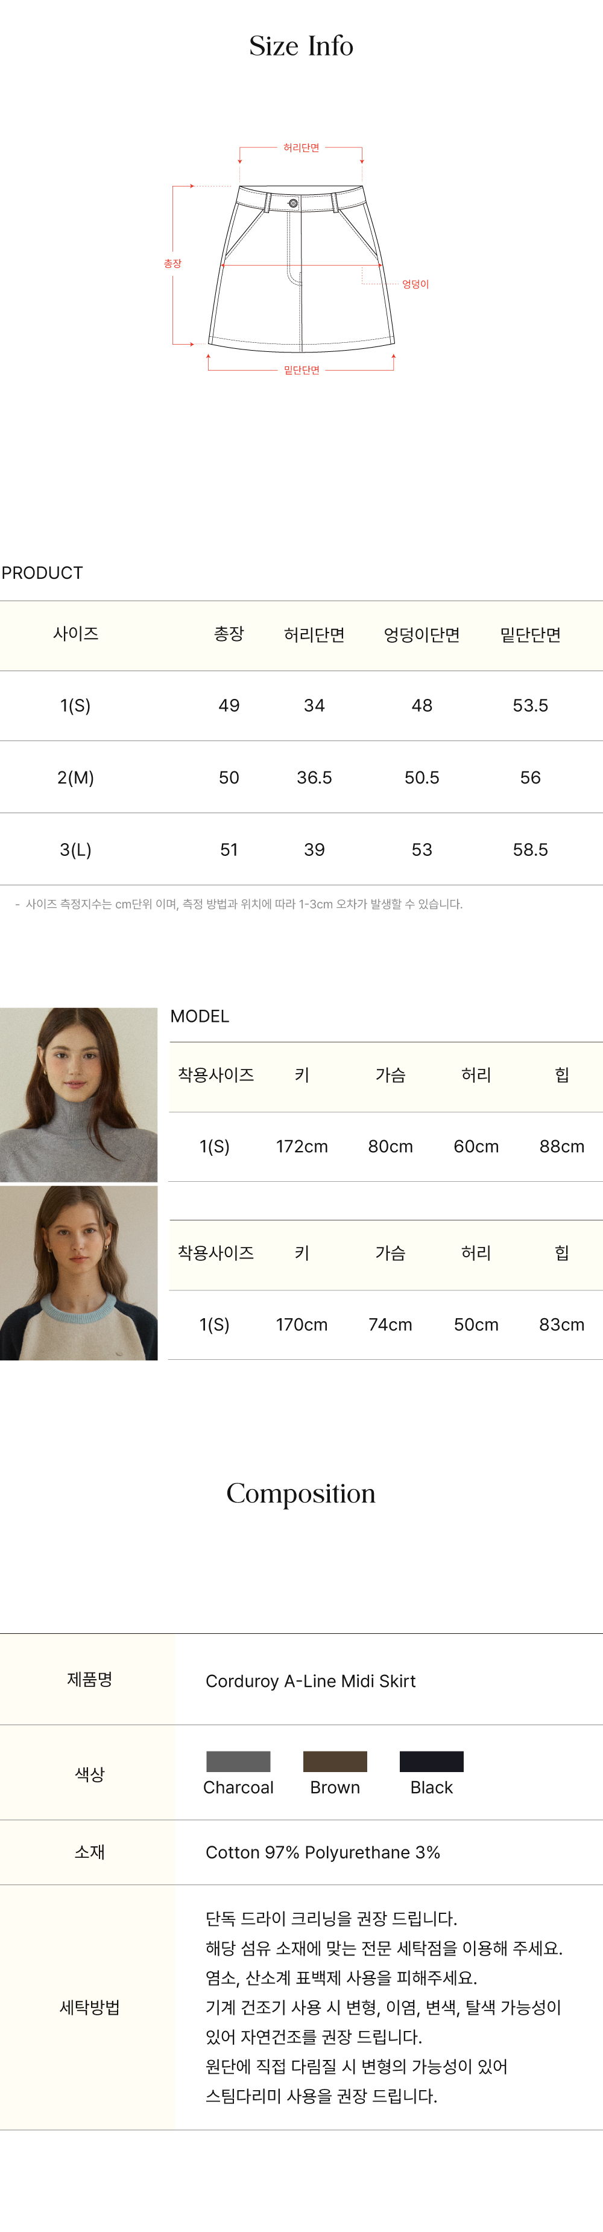Select the Brown color swatch
Image resolution: width=603 pixels, height=2232 pixels.
(x=335, y=1761)
